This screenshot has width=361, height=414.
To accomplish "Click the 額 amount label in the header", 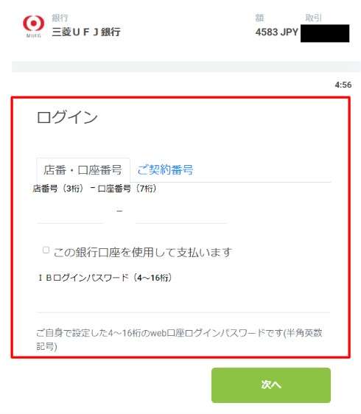I will (259, 18).
